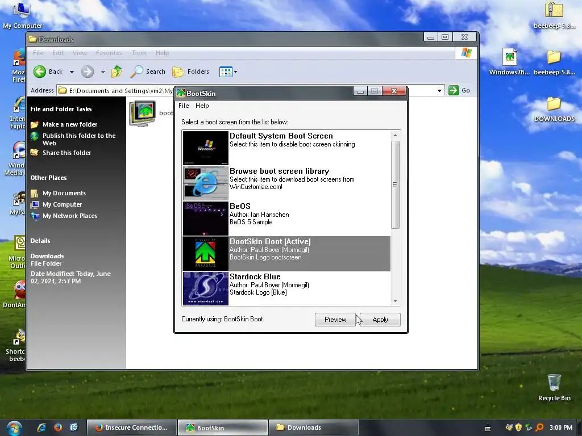582x436 pixels.
Task: Open Tools menu in Downloads window
Action: point(139,53)
